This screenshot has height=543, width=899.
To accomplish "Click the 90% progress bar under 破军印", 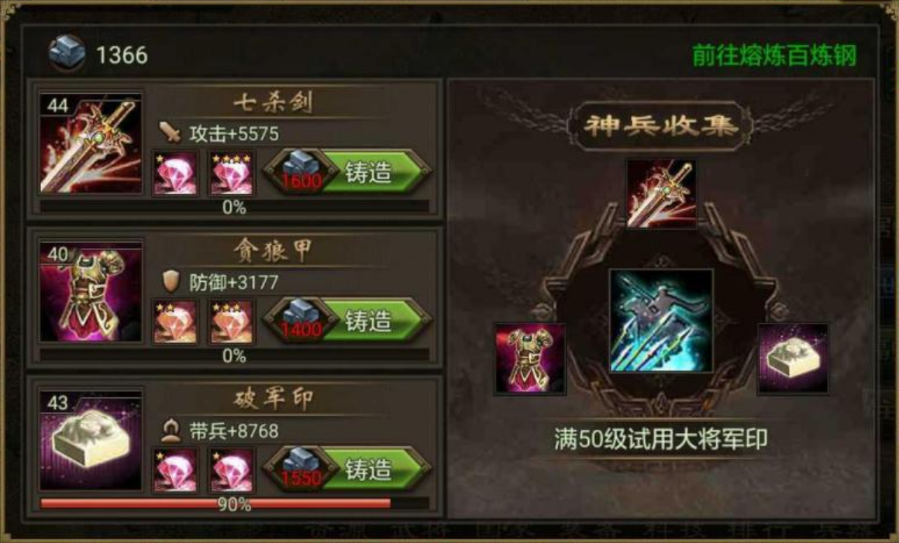I will 235,504.
